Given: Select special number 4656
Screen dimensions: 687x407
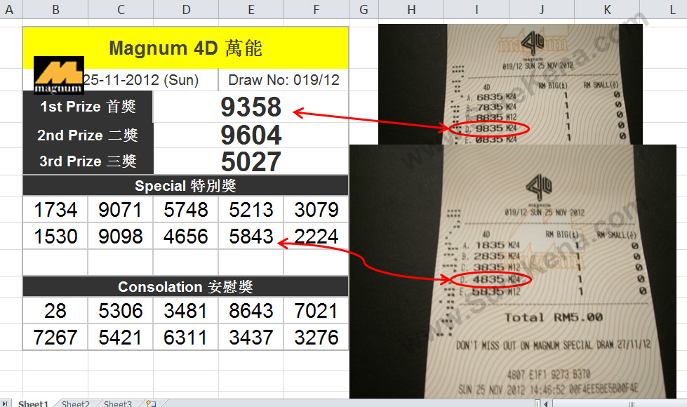Looking at the screenshot, I should [186, 236].
